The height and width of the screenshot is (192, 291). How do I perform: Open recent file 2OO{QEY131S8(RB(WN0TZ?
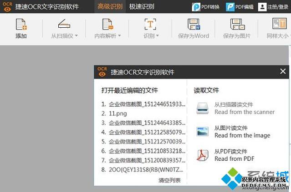(x=143, y=170)
